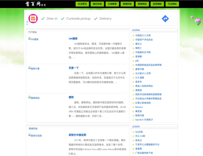Click the 首页网 site logo
The height and width of the screenshot is (156, 203).
[33, 4]
